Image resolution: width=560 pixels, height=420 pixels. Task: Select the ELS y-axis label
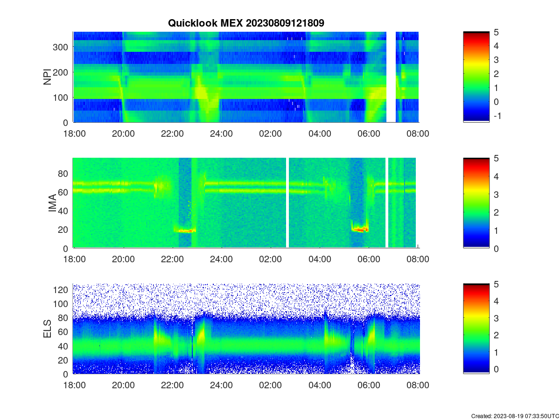(48, 329)
